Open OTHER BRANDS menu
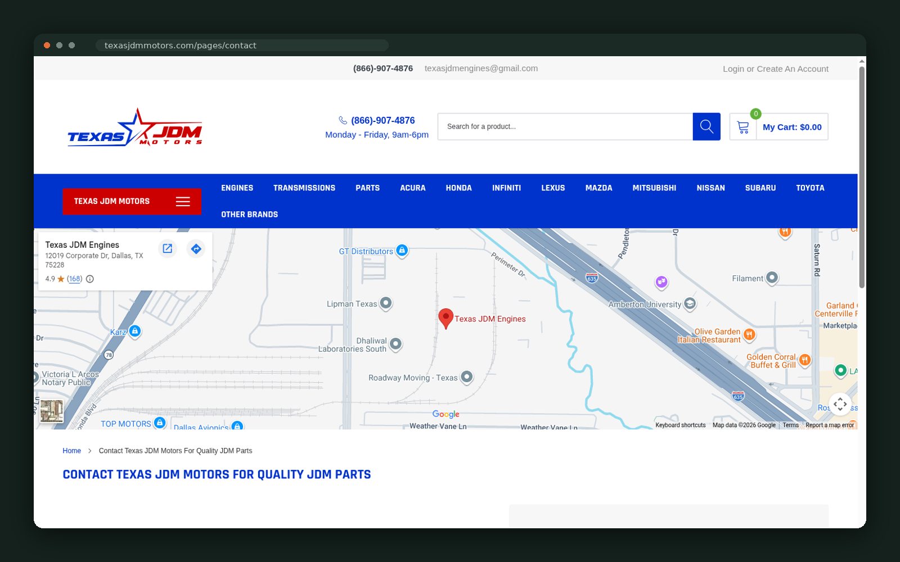Screen dimensions: 900x562 pyautogui.click(x=249, y=214)
